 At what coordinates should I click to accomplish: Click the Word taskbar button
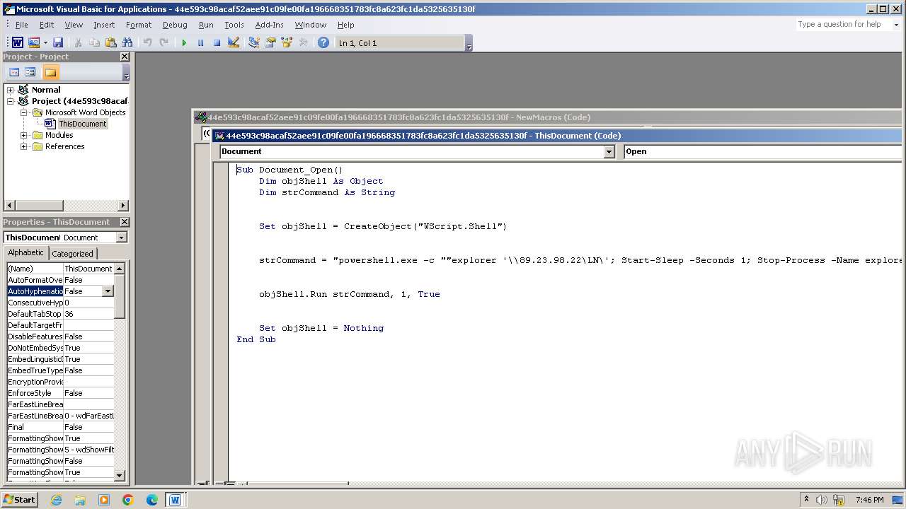click(175, 500)
